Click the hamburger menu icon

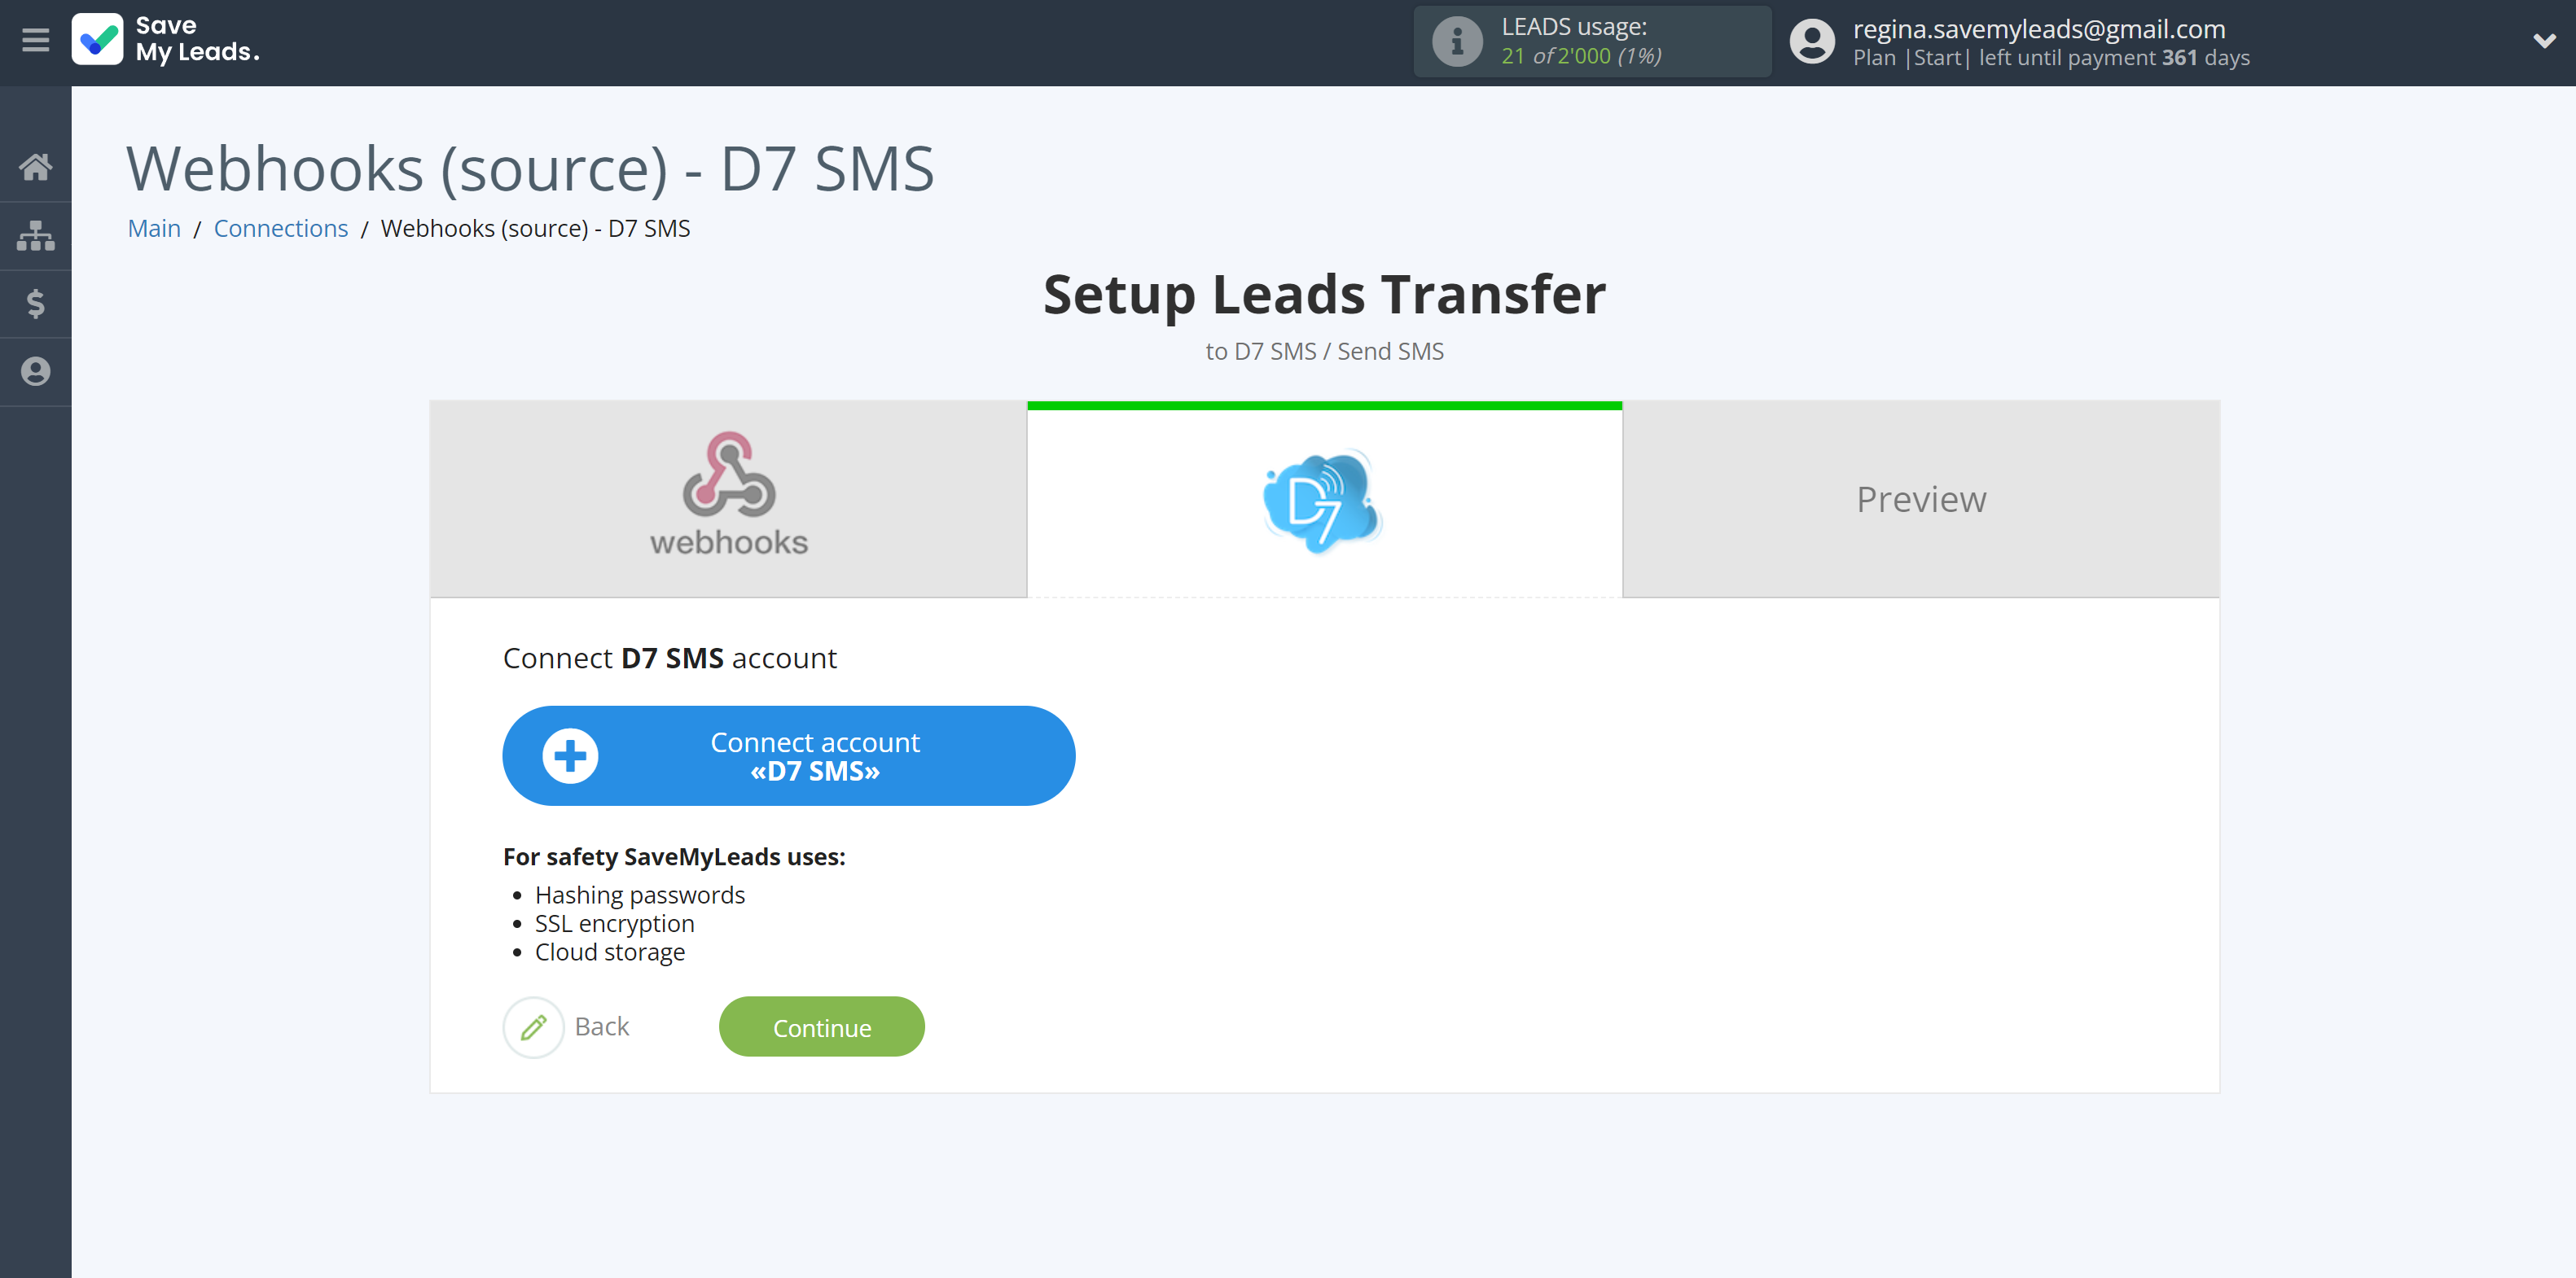click(x=36, y=39)
